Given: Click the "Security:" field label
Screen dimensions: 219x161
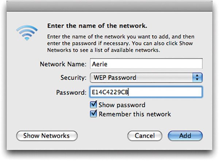Looking at the screenshot, I should click(73, 78).
